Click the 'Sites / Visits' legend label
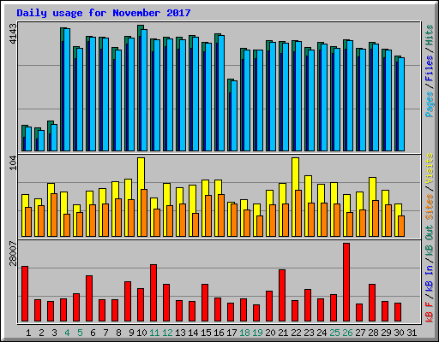Viewport: 439px width, 342px height. 430,186
